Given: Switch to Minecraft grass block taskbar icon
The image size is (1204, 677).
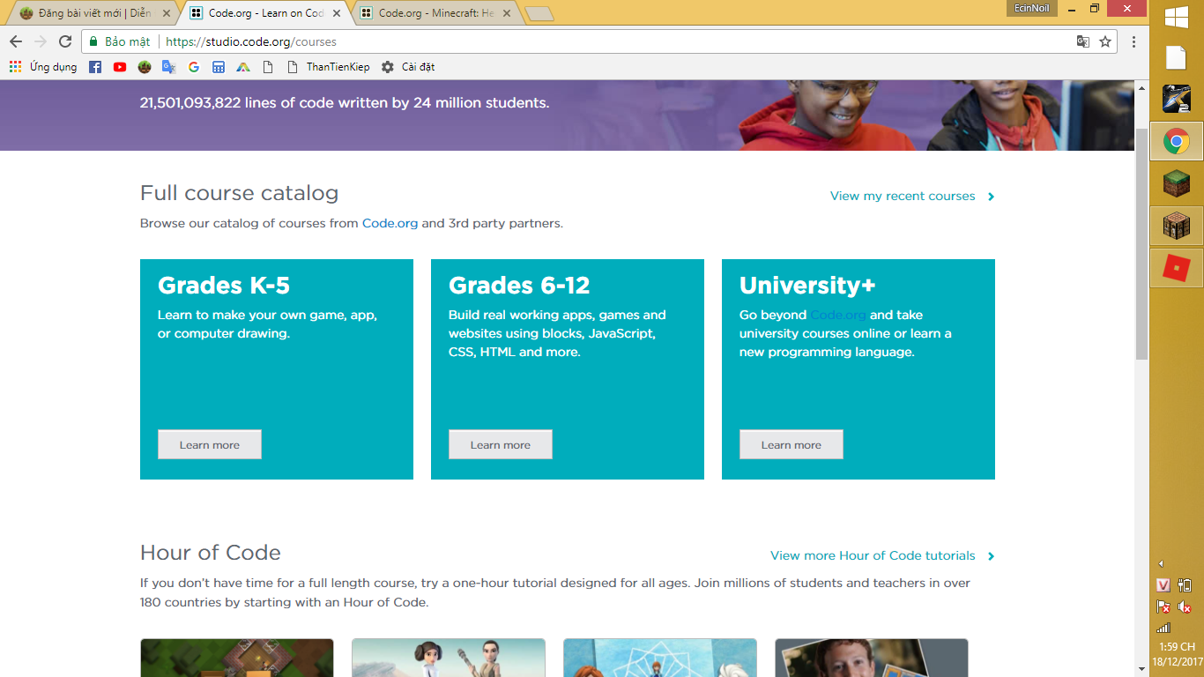Looking at the screenshot, I should click(x=1177, y=183).
